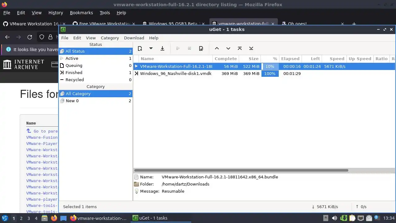Open uGet Help menu
396x223 pixels.
point(154,38)
